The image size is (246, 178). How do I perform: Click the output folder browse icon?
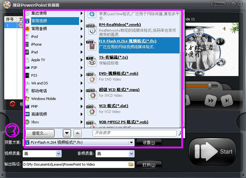pos(131,164)
